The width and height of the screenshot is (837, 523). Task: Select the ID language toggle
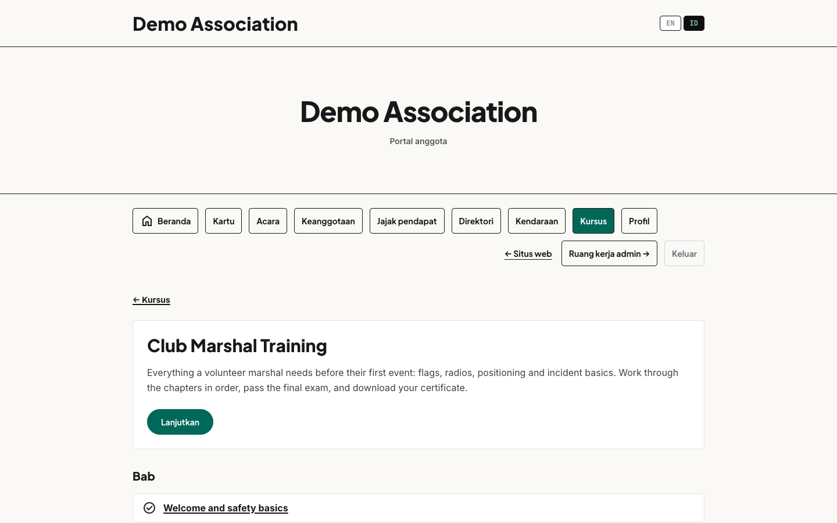694,23
